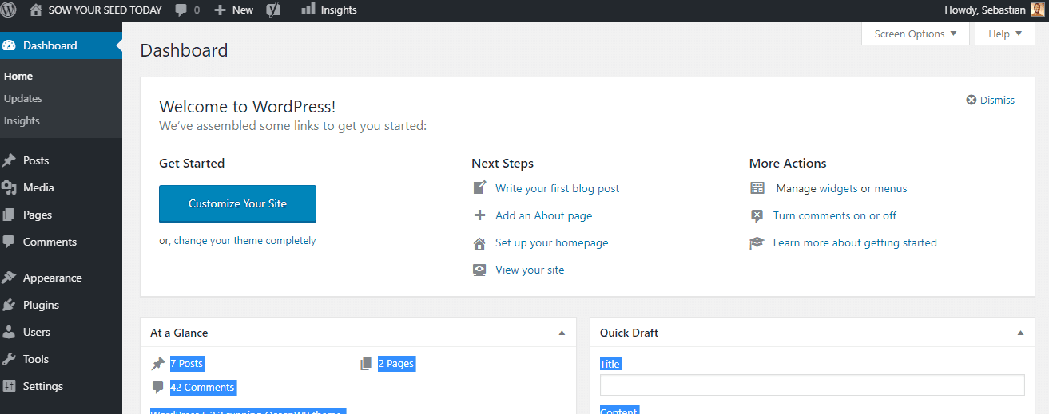Open the WordPress logo menu

point(9,10)
